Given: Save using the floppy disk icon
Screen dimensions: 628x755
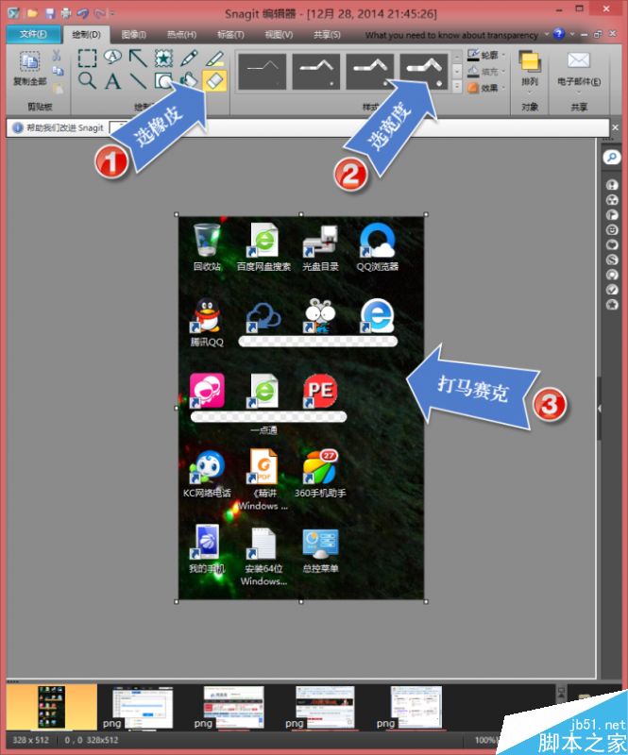Looking at the screenshot, I should [50, 13].
